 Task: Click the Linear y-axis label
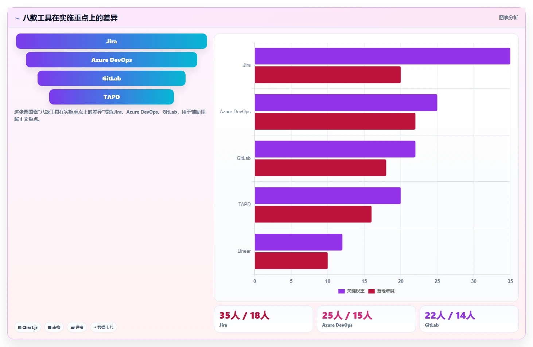(x=244, y=251)
